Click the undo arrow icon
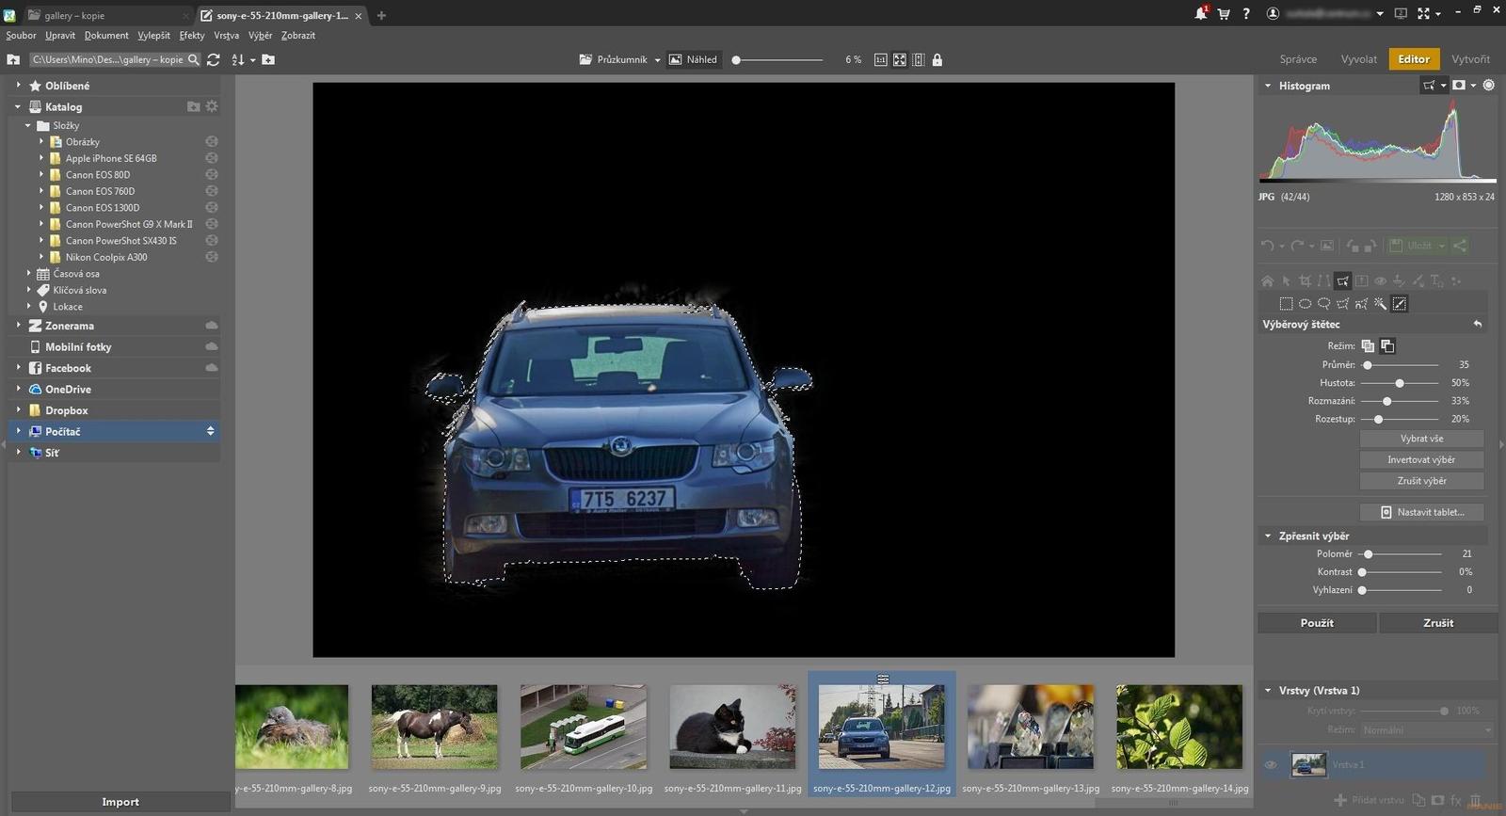The image size is (1506, 816). click(x=1268, y=246)
